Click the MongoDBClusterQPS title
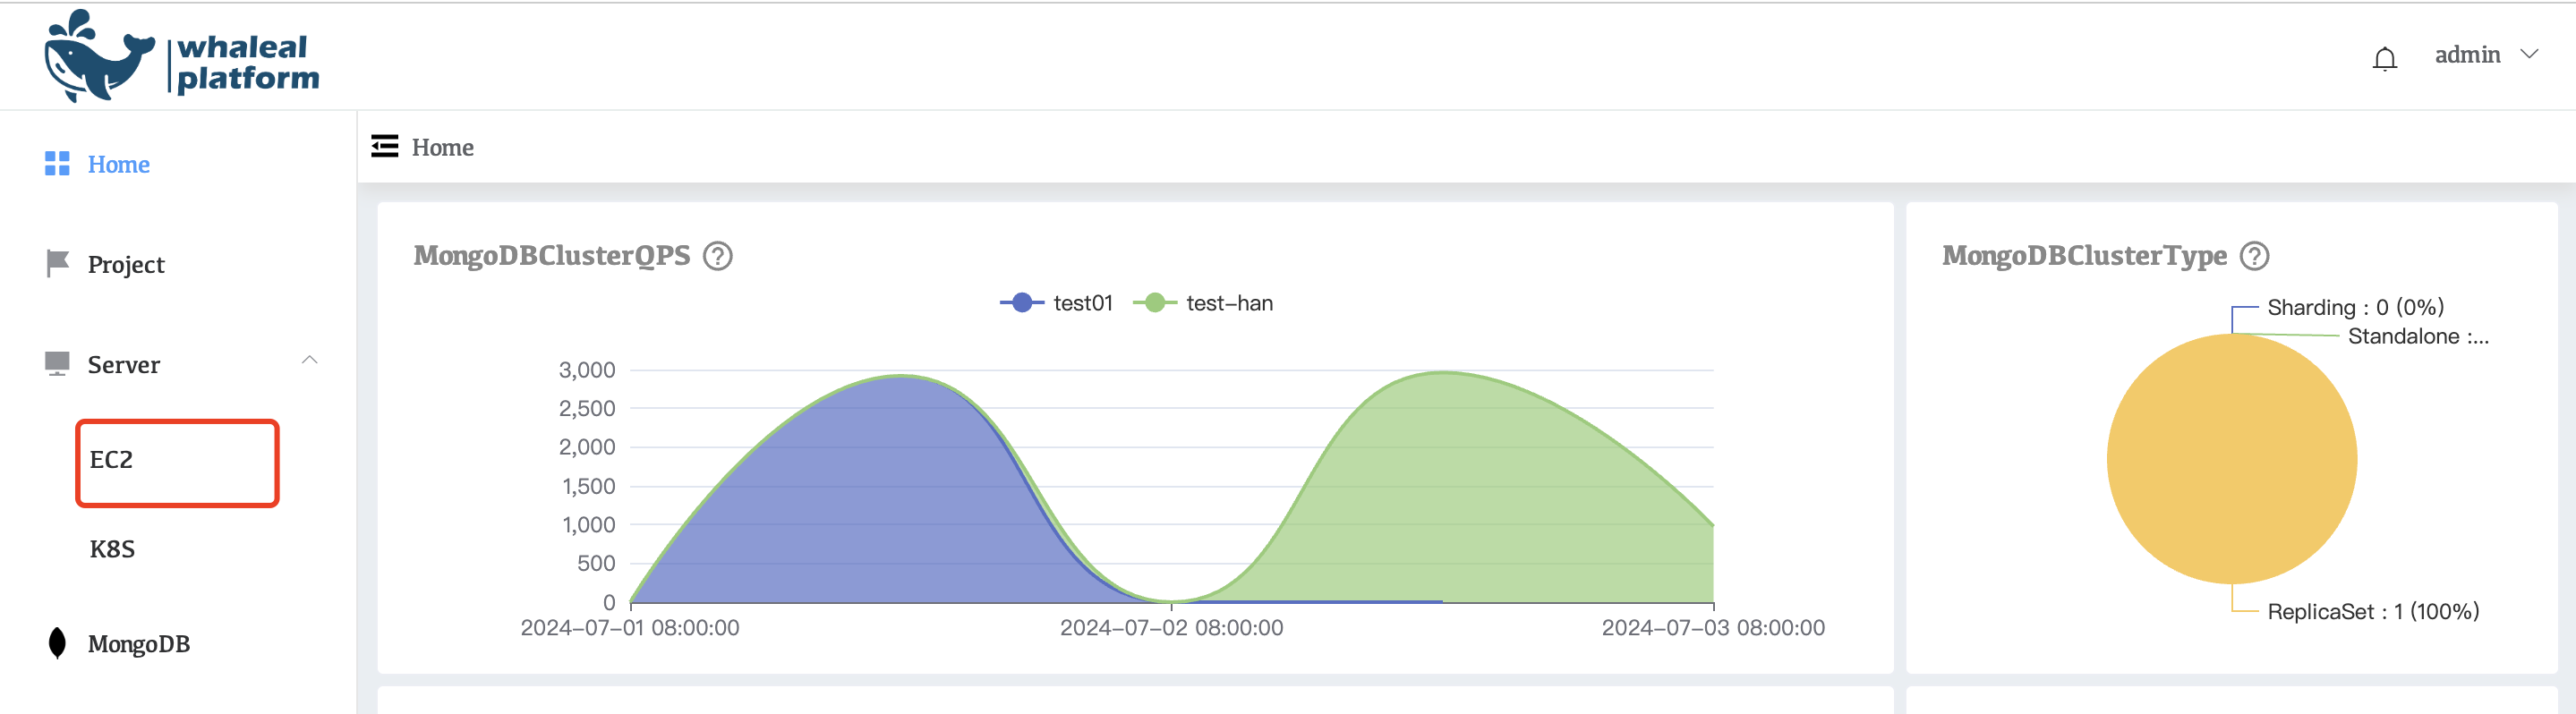Screen dimensions: 2576x714 (x=552, y=256)
